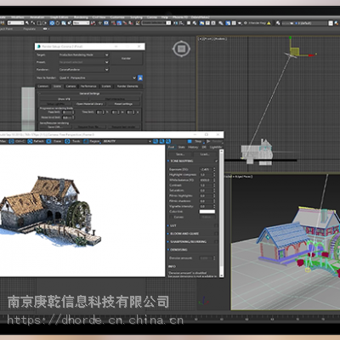The image size is (340, 340).
Task: Click Save... in the Post tab
Action: 180,154
